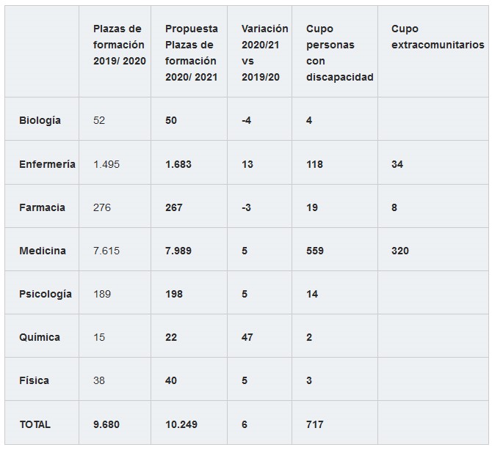Select the Química row header

click(x=40, y=337)
